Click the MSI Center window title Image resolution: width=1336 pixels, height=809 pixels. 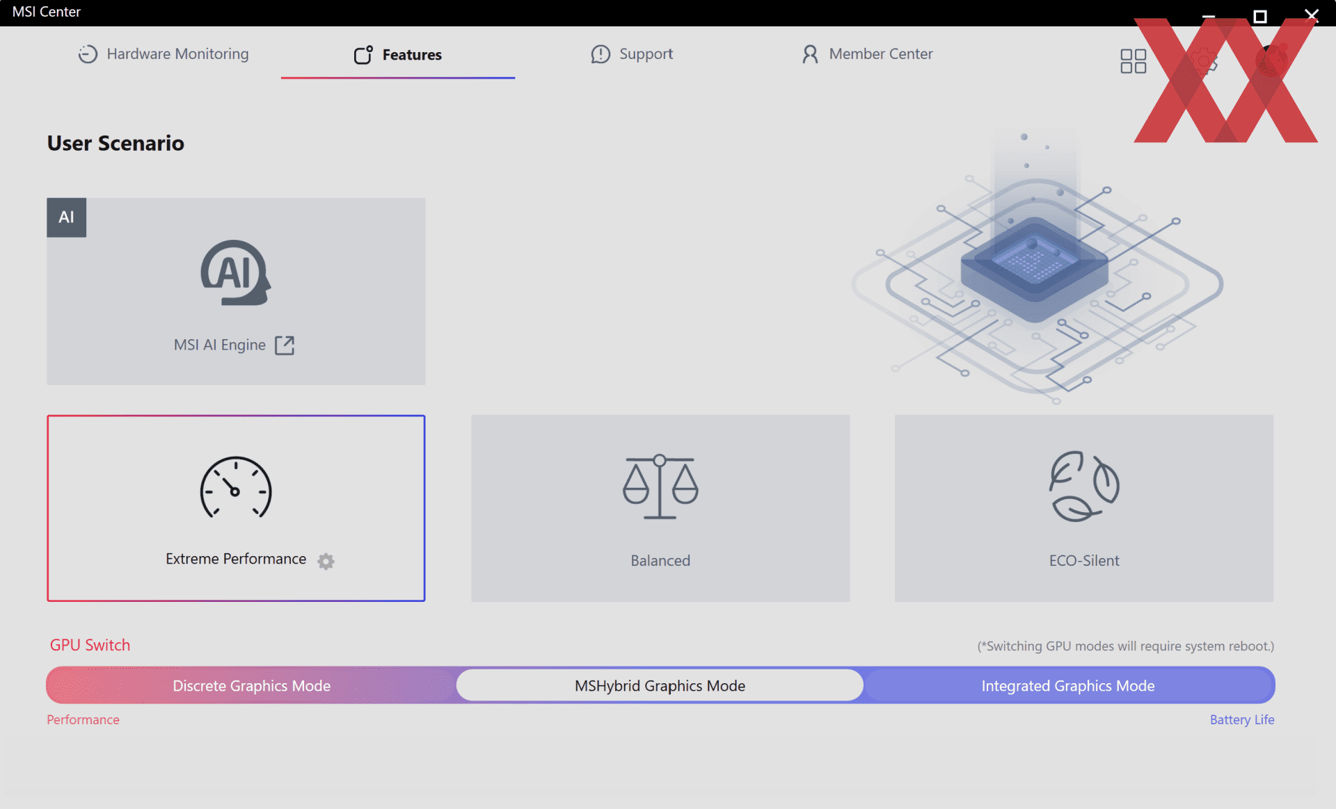click(47, 12)
